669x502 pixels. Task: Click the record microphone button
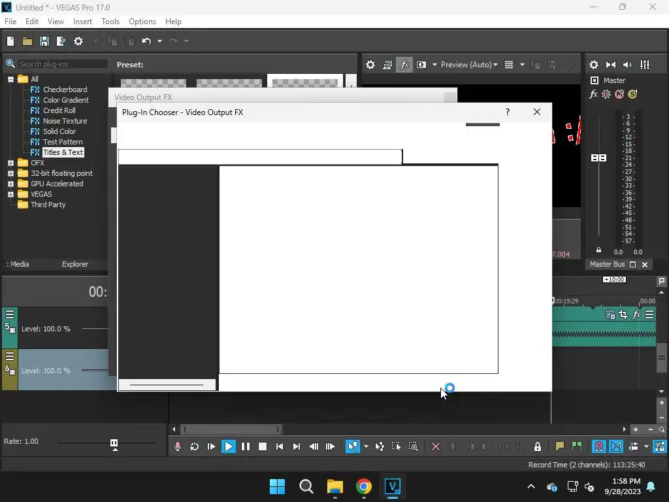(178, 446)
